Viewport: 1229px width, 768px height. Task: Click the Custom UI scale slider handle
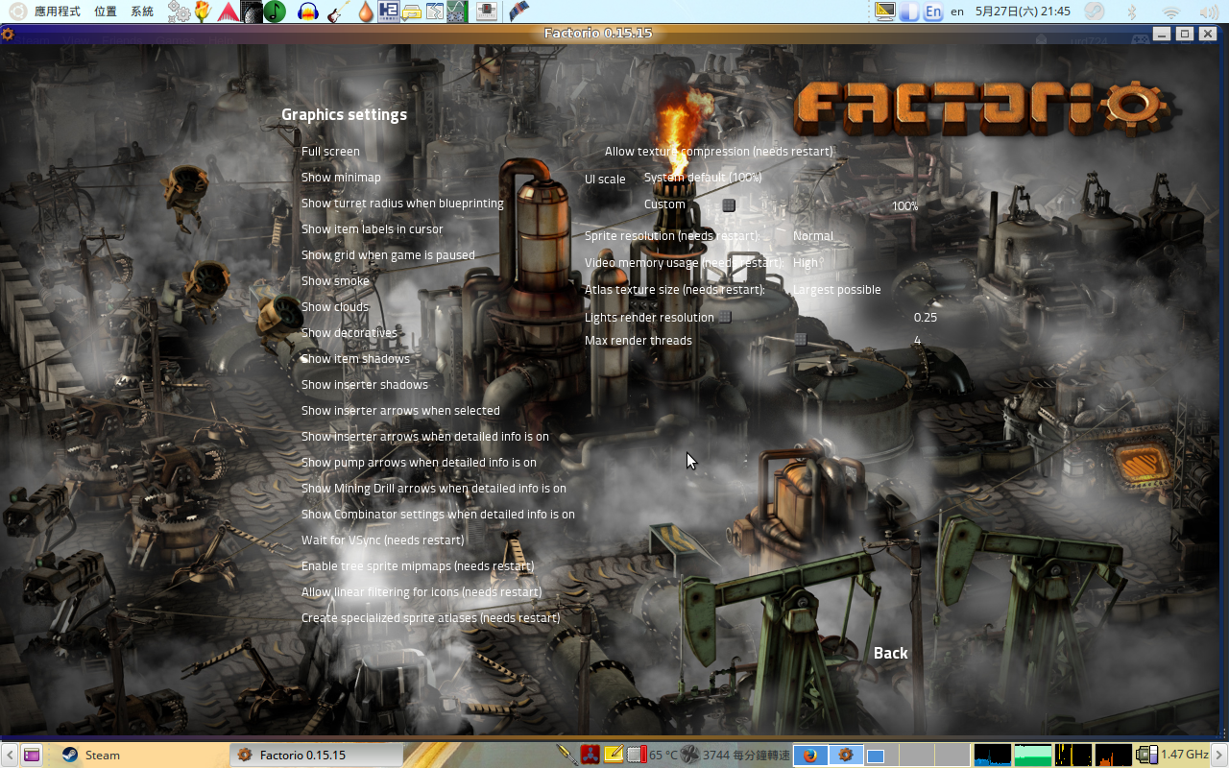(x=729, y=205)
